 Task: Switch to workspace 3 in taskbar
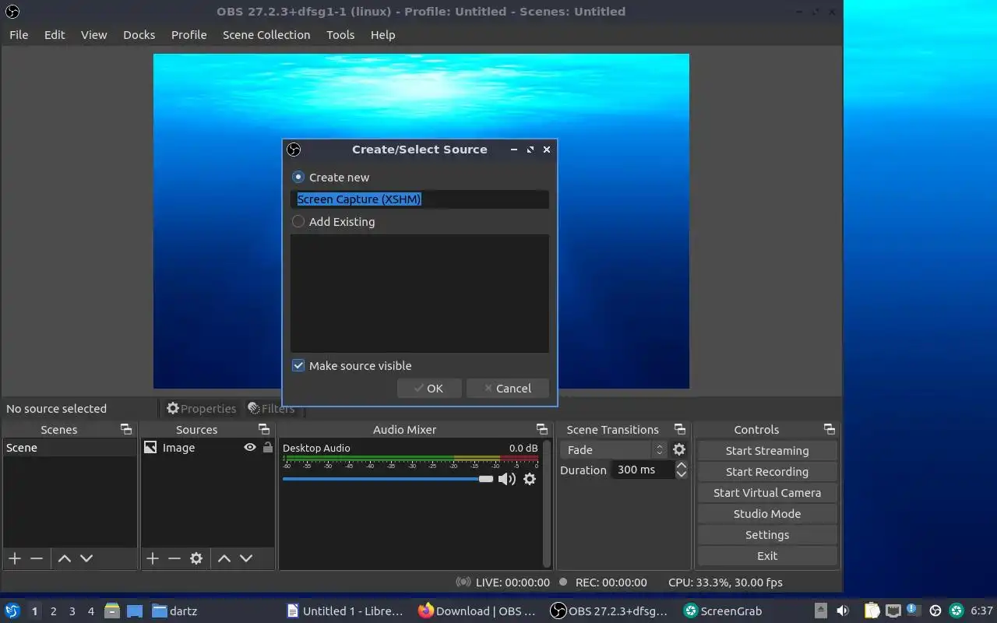coord(72,611)
